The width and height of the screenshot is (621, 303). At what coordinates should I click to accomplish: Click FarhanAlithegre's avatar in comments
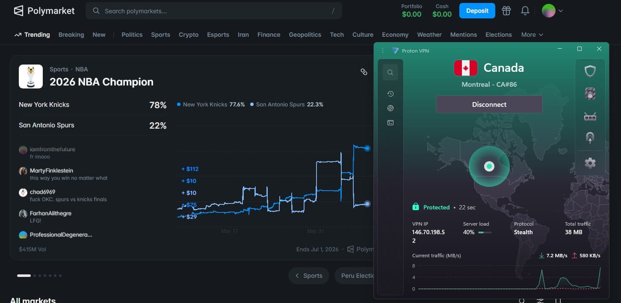click(23, 214)
